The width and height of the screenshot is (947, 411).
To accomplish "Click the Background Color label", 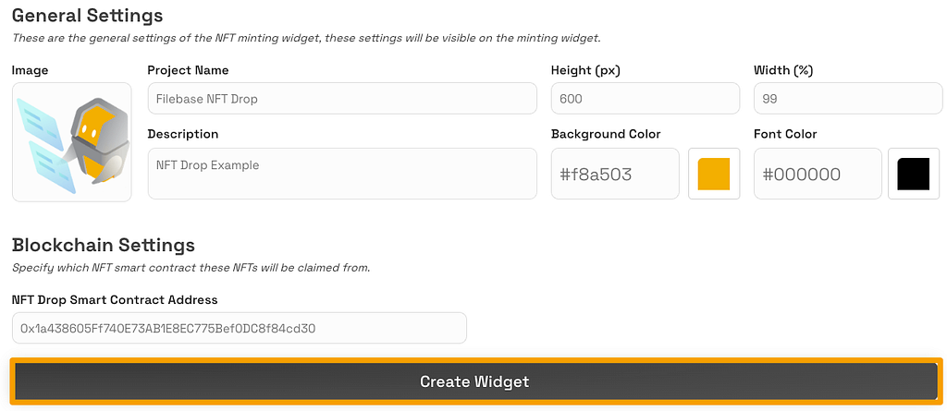I will (x=606, y=134).
